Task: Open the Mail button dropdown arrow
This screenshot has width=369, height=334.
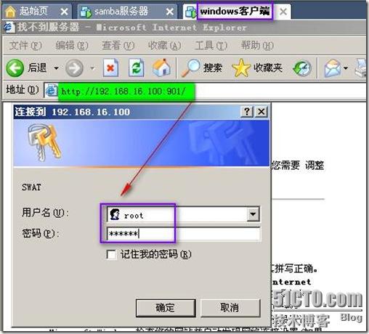Action: 346,68
